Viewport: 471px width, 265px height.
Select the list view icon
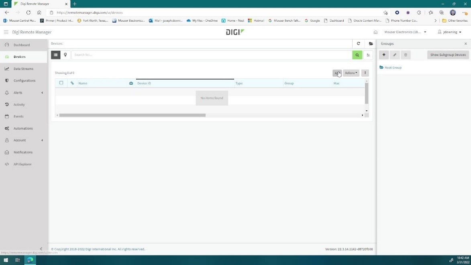point(56,55)
